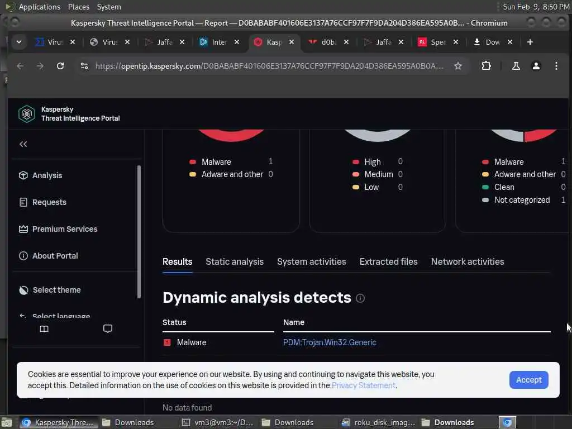Open the Analysis section in sidebar

tap(40, 175)
